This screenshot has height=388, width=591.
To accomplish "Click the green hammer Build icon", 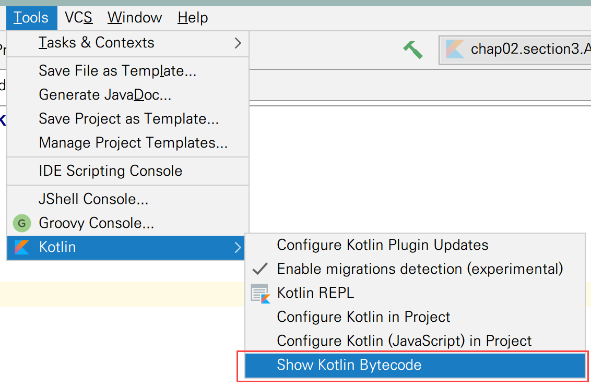I will (x=412, y=50).
